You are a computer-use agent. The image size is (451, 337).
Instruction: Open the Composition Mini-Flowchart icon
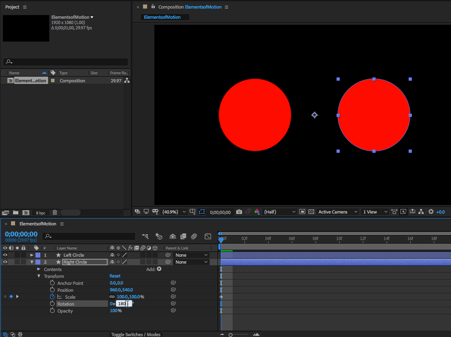click(x=145, y=236)
